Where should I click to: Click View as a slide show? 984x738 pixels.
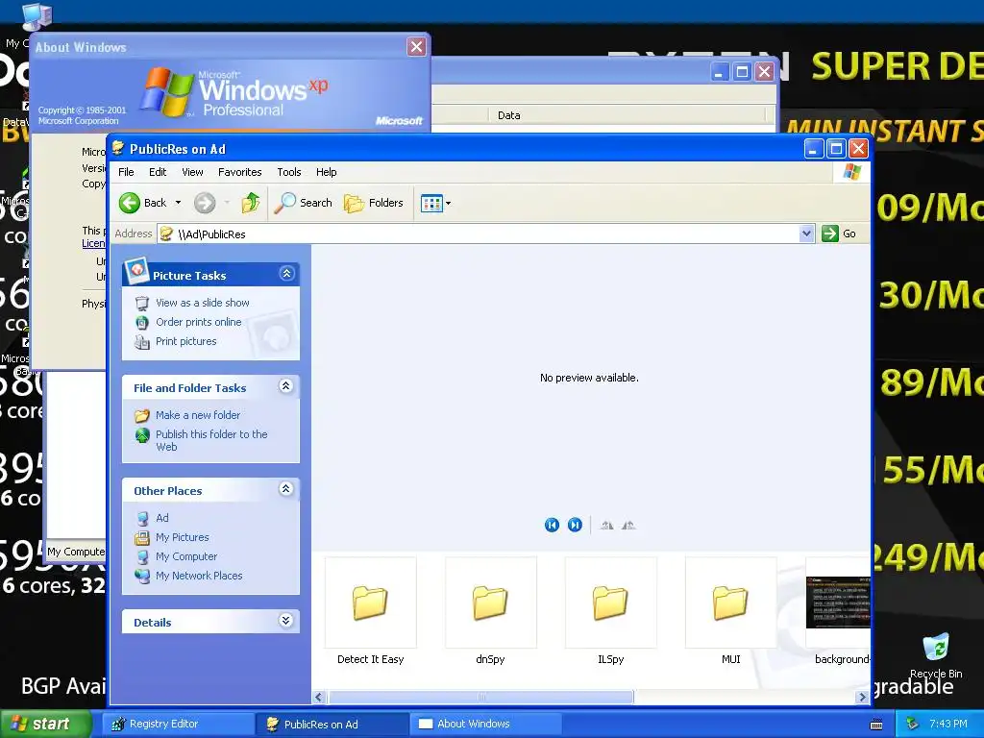pyautogui.click(x=202, y=303)
